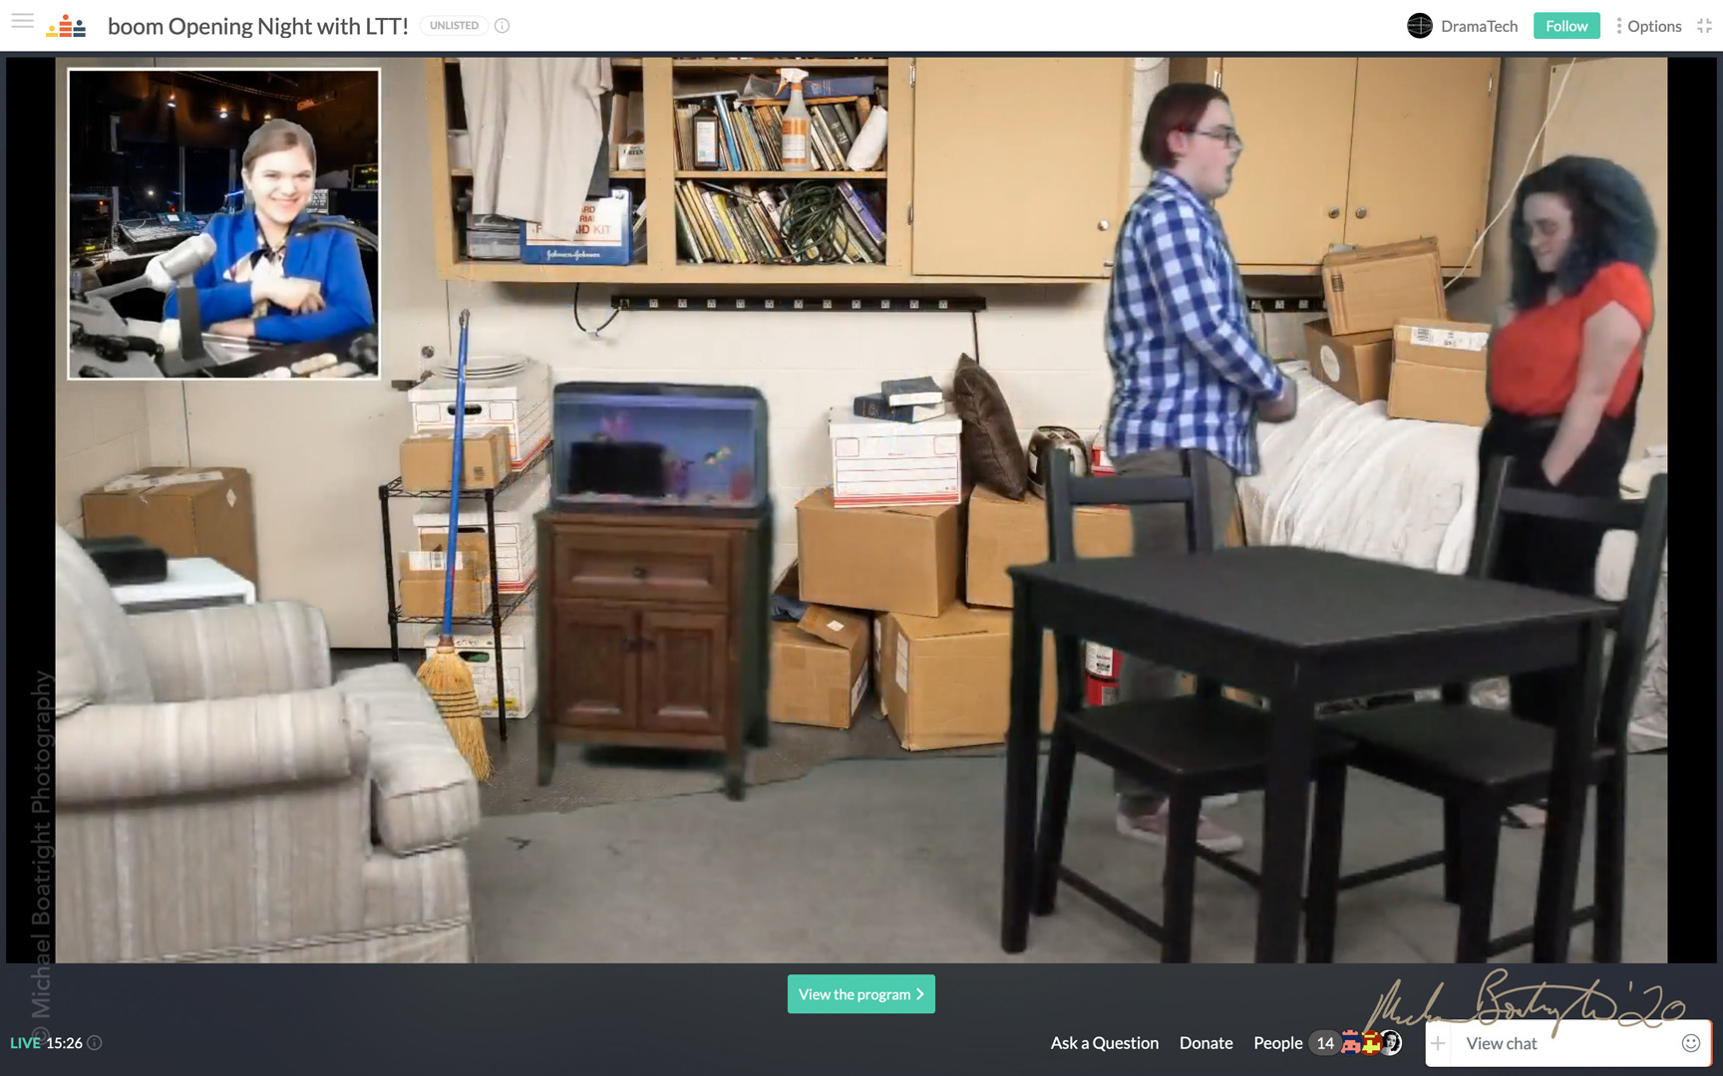Open the Options dropdown menu

click(1648, 26)
